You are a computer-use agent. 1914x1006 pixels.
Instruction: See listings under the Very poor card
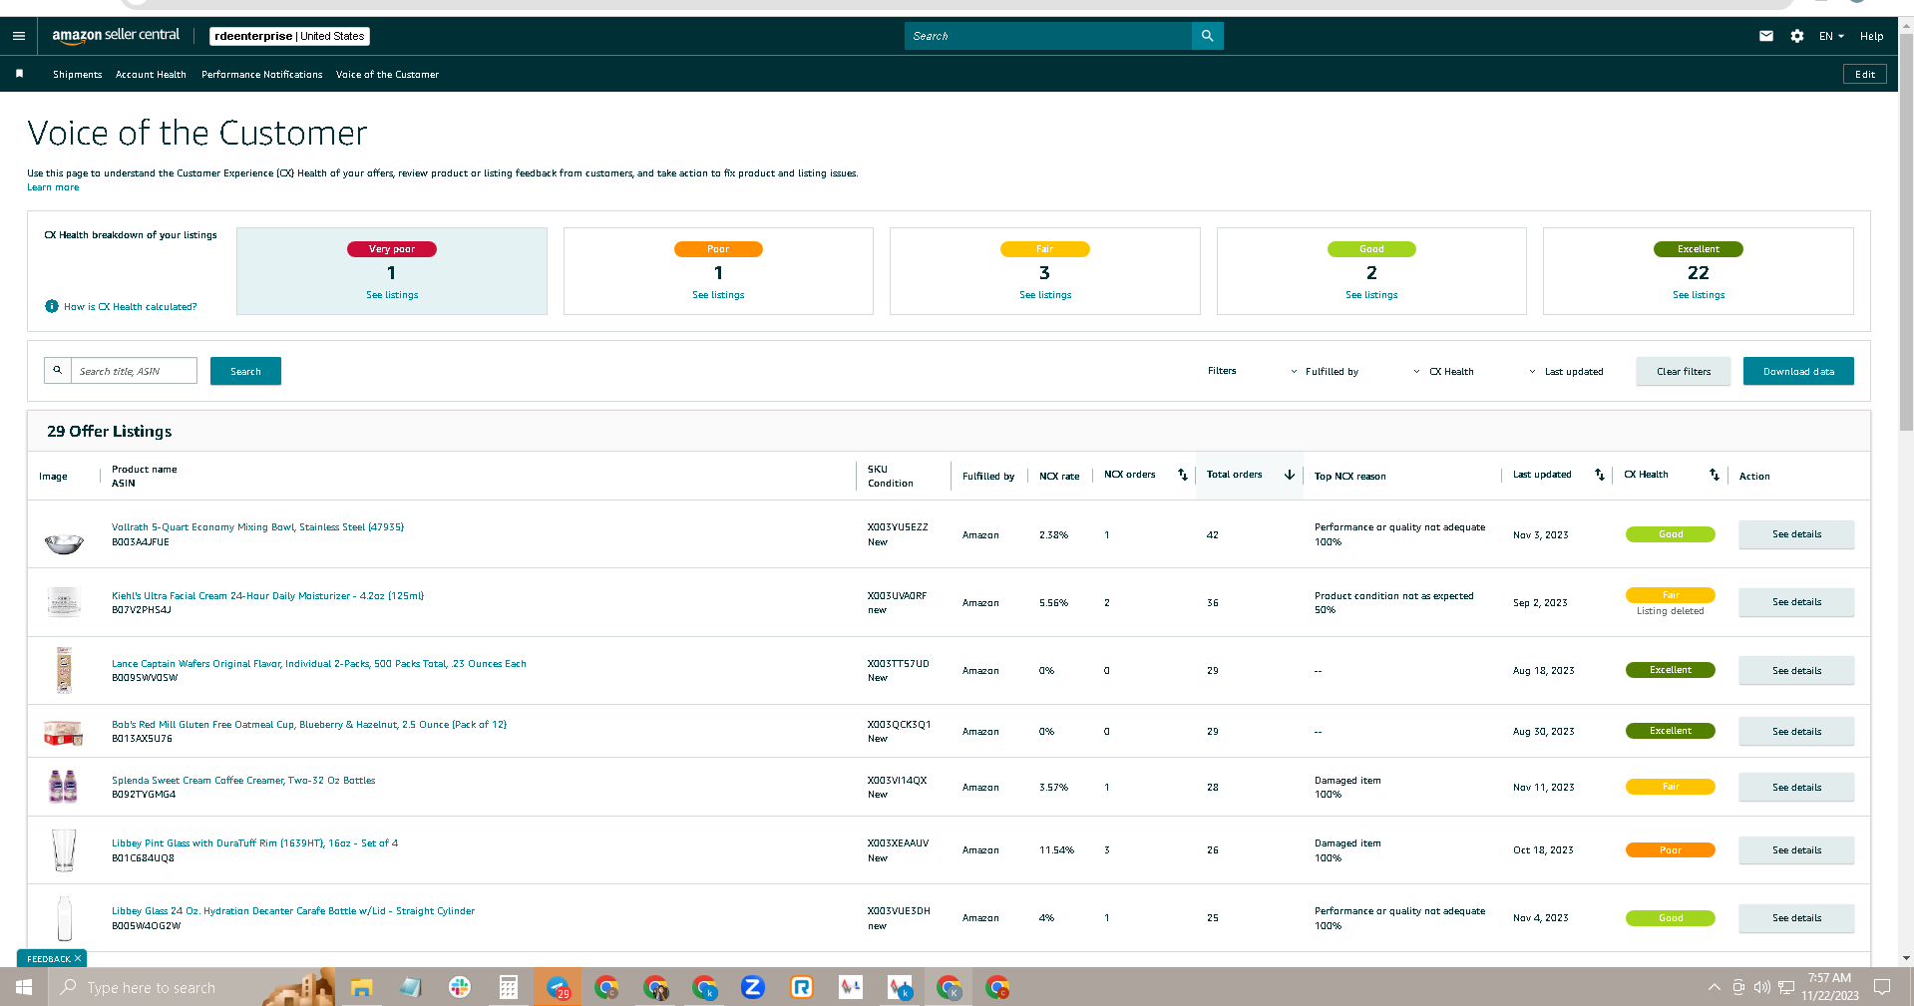click(392, 295)
